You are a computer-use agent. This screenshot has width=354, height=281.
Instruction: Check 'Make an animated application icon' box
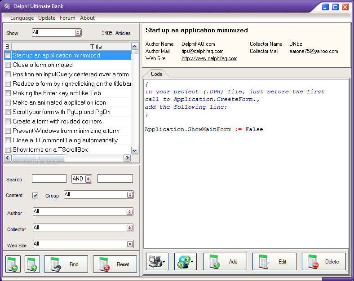pyautogui.click(x=8, y=103)
